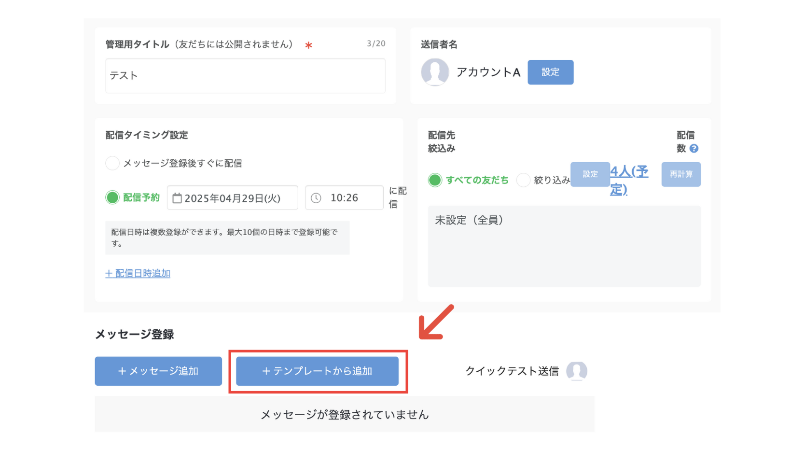Click the 再計算 button

click(681, 174)
